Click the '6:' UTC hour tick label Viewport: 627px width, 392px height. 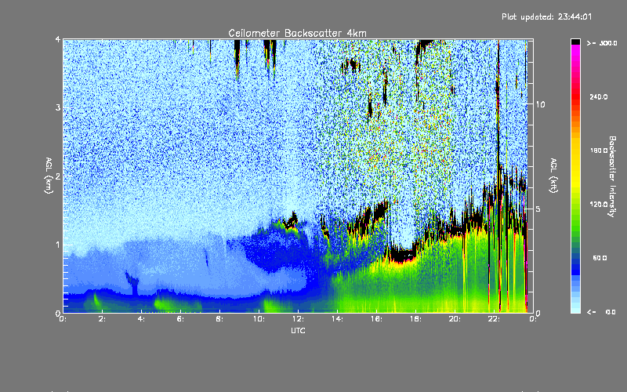pyautogui.click(x=180, y=319)
